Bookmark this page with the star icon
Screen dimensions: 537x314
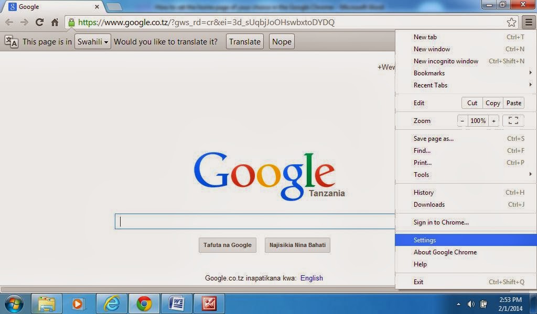coord(511,23)
